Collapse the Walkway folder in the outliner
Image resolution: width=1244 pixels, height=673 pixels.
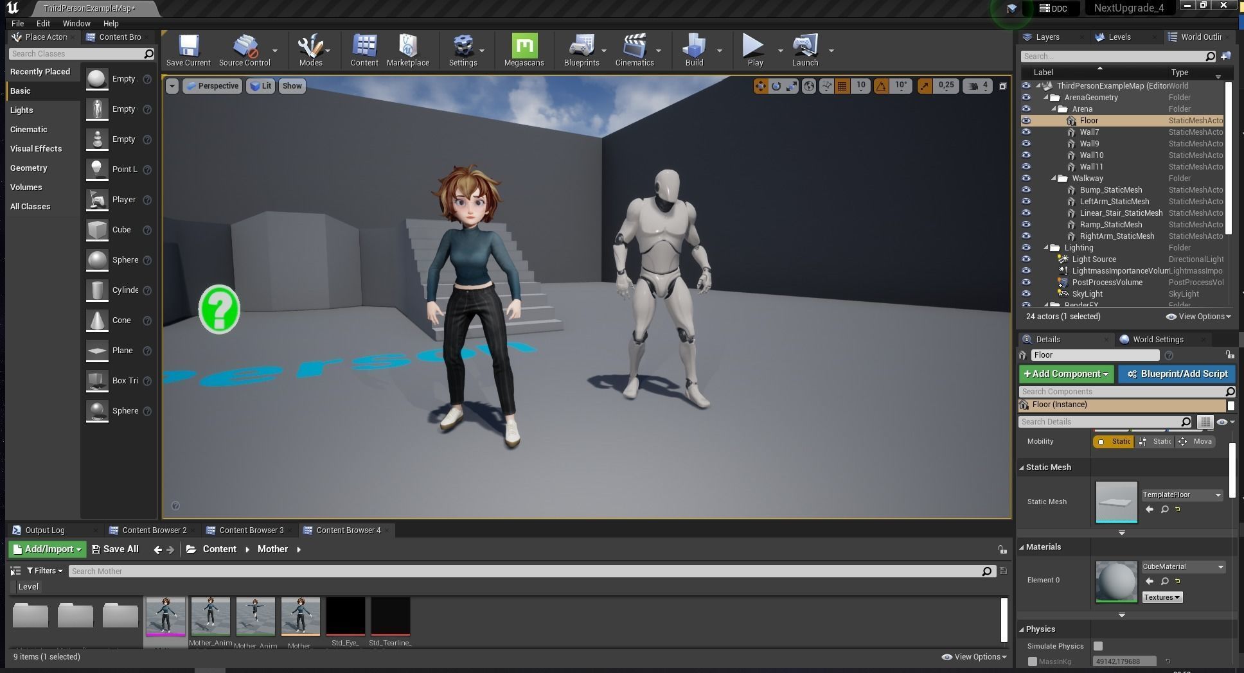tap(1054, 179)
